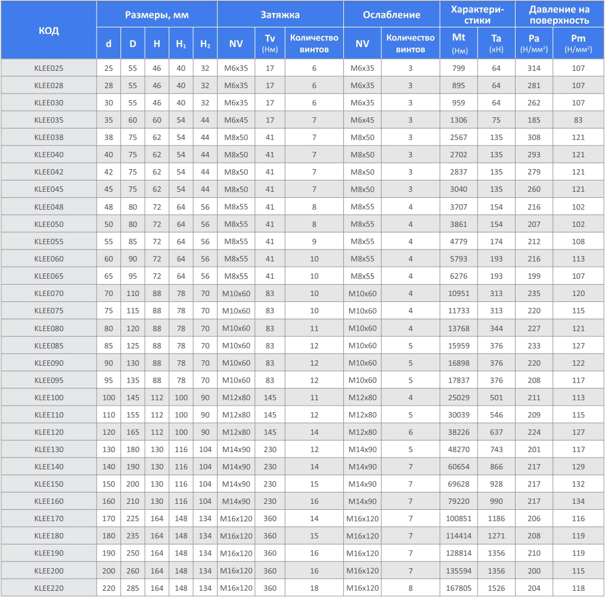This screenshot has width=605, height=598.
Task: Click the KLEE070 row code
Action: [49, 294]
